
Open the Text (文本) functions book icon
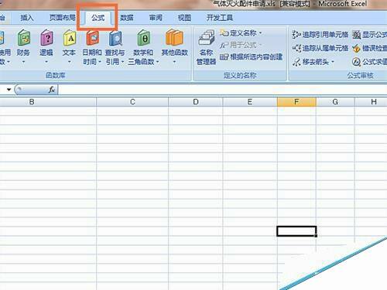point(70,38)
